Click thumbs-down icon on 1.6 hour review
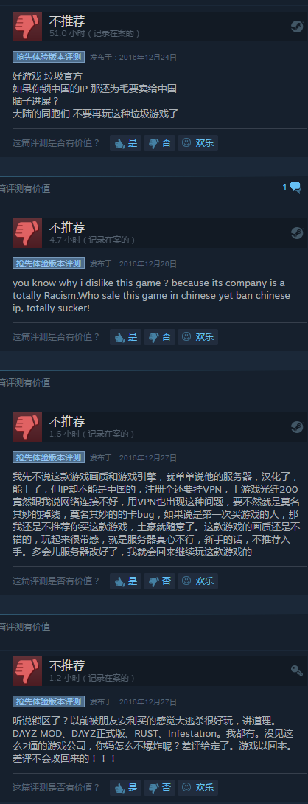 [x=27, y=426]
